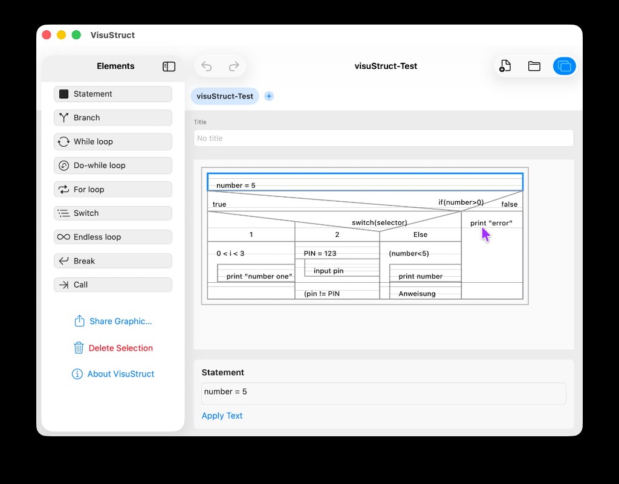Select the For loop element

click(112, 189)
